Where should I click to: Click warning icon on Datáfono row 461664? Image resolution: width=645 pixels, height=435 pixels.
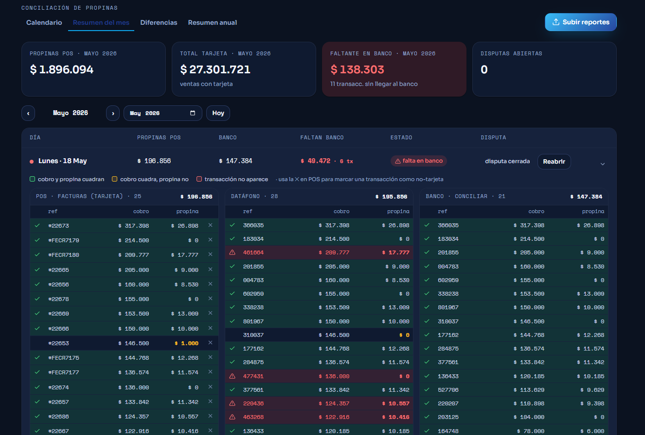point(232,252)
